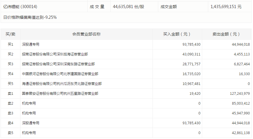Image resolution: width=253 pixels, height=139 pixels.
Task: Click the 卖出金额（元） column header
Action: tap(226, 34)
